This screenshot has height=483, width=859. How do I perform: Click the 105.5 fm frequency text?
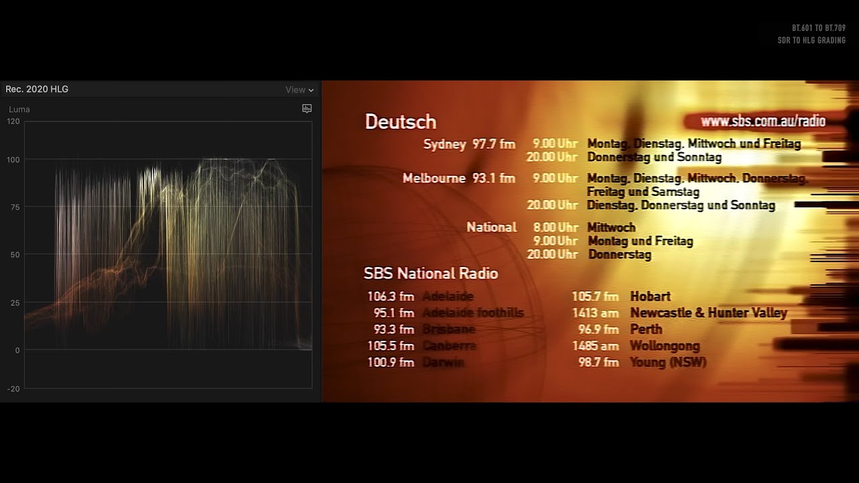click(x=391, y=346)
